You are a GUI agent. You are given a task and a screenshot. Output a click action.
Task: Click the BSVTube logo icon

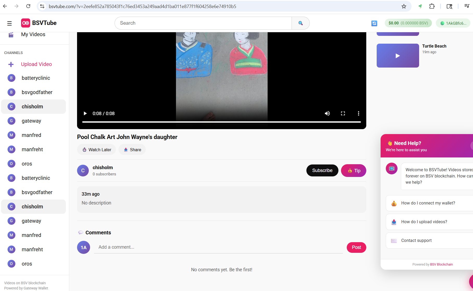pos(26,23)
